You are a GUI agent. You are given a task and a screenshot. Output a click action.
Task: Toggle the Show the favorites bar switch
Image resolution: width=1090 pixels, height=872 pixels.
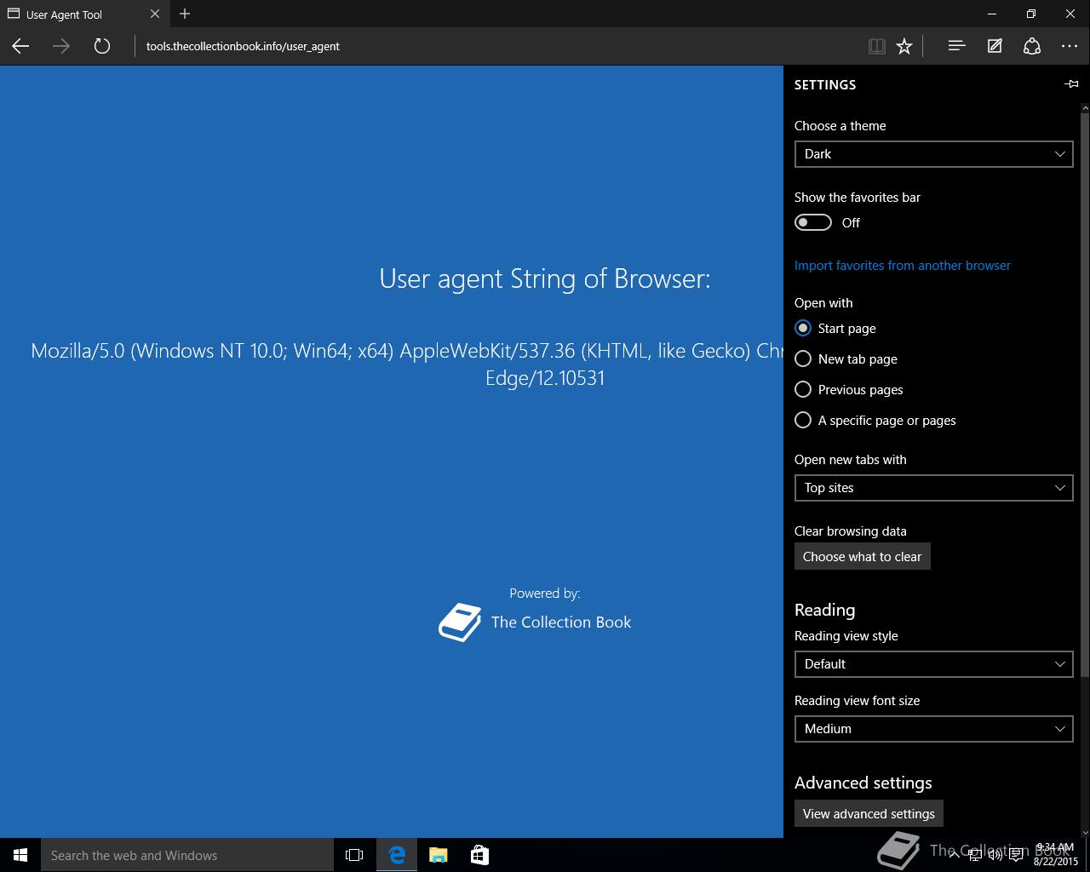point(813,222)
